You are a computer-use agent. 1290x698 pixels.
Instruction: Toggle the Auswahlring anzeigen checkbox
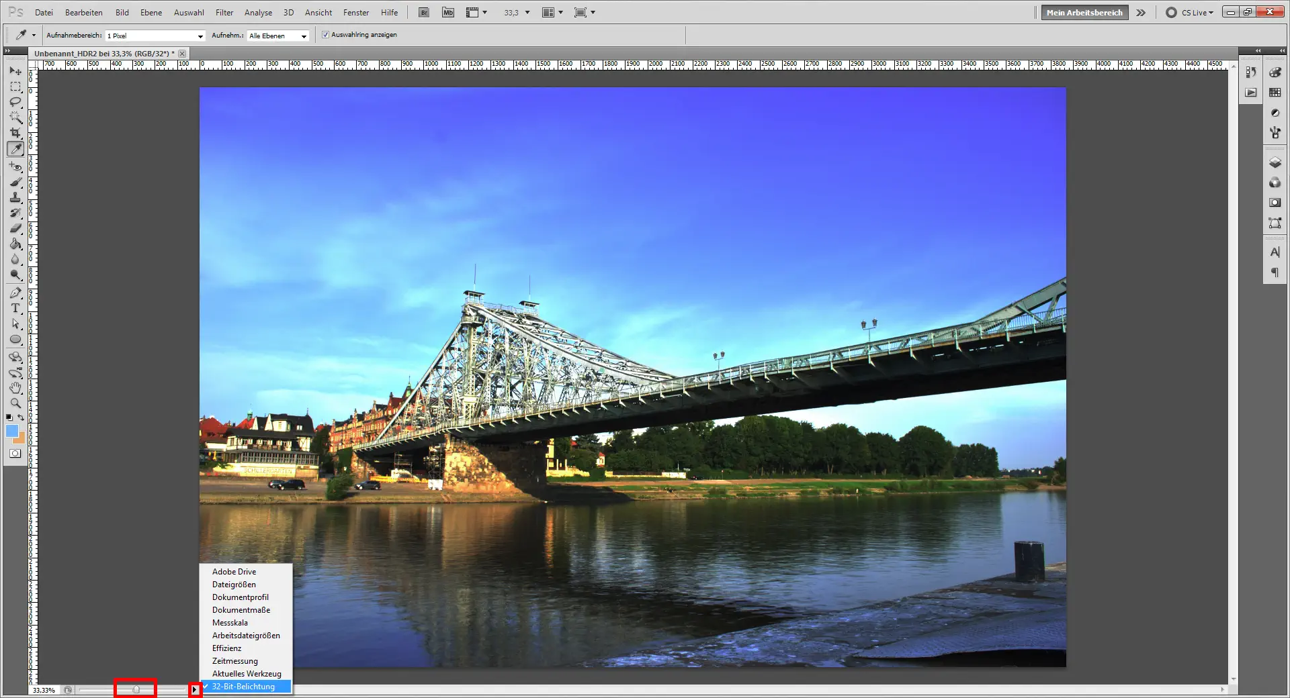pyautogui.click(x=325, y=35)
